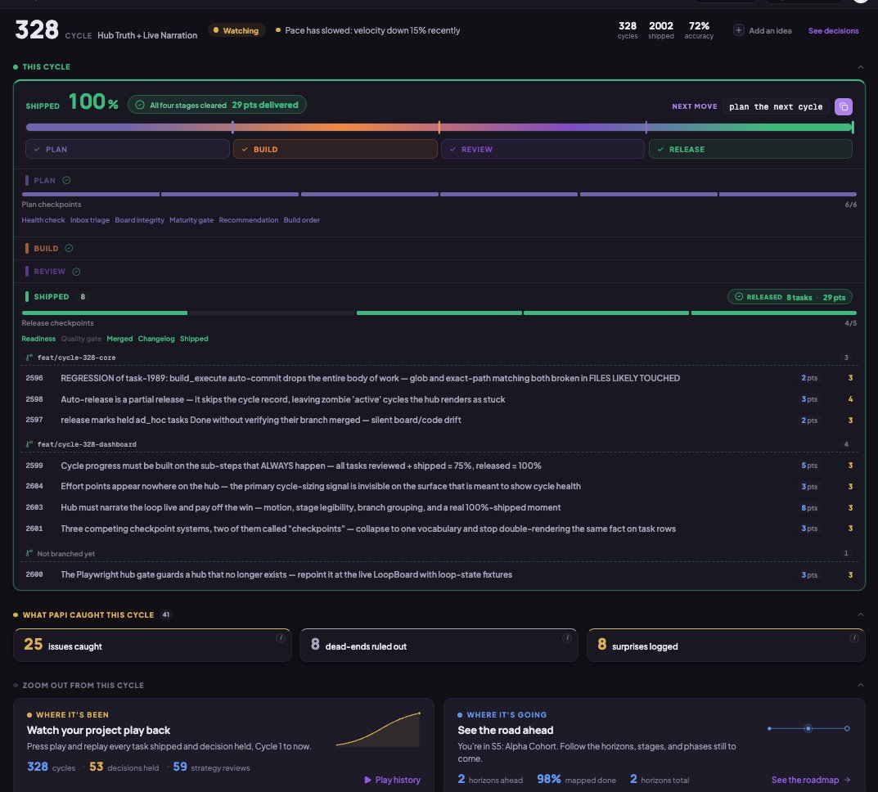Click the check circle in All four stages cleared
The height and width of the screenshot is (792, 878).
click(140, 105)
